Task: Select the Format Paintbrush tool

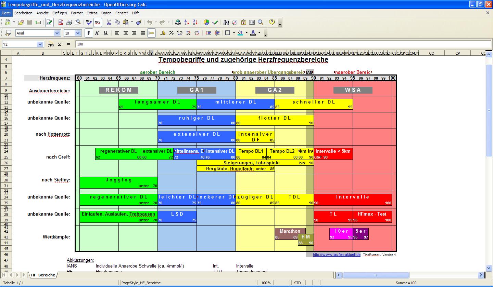Action: pyautogui.click(x=139, y=23)
